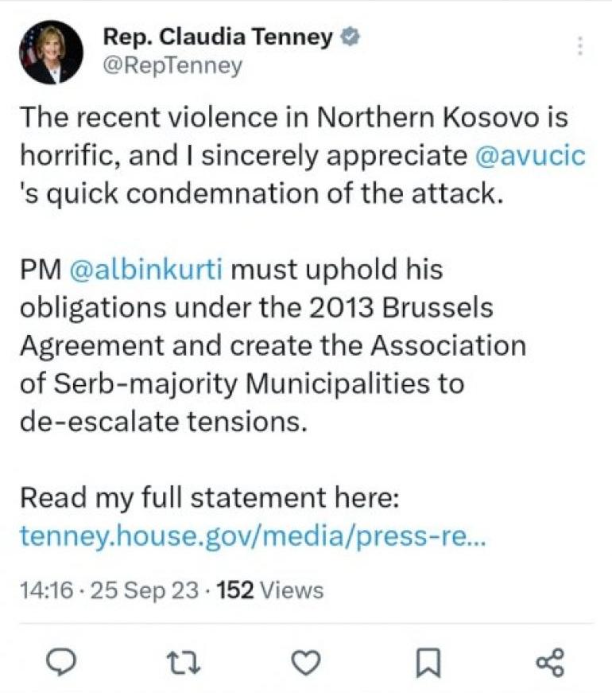Image resolution: width=612 pixels, height=693 pixels.
Task: Click the 14:16 timestamp
Action: (46, 590)
